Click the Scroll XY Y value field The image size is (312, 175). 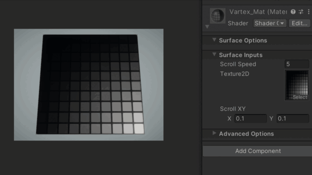(292, 119)
